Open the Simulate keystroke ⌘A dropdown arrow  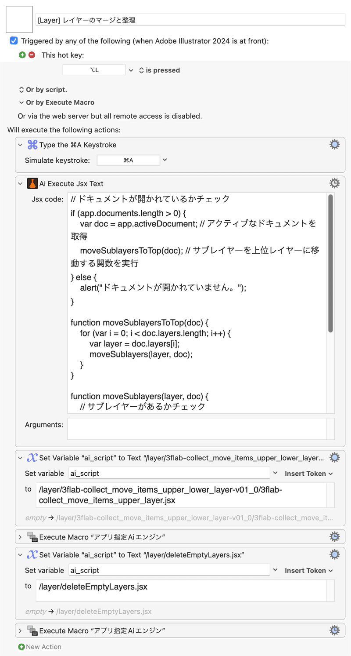165,160
